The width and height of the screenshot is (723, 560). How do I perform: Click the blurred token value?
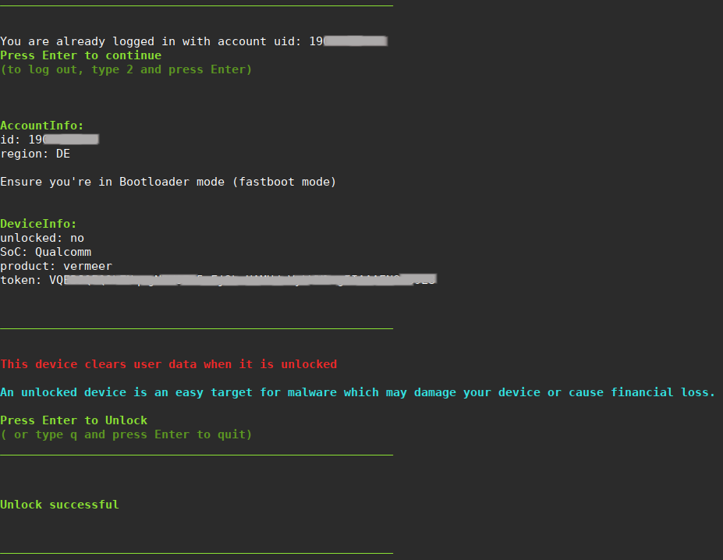250,279
